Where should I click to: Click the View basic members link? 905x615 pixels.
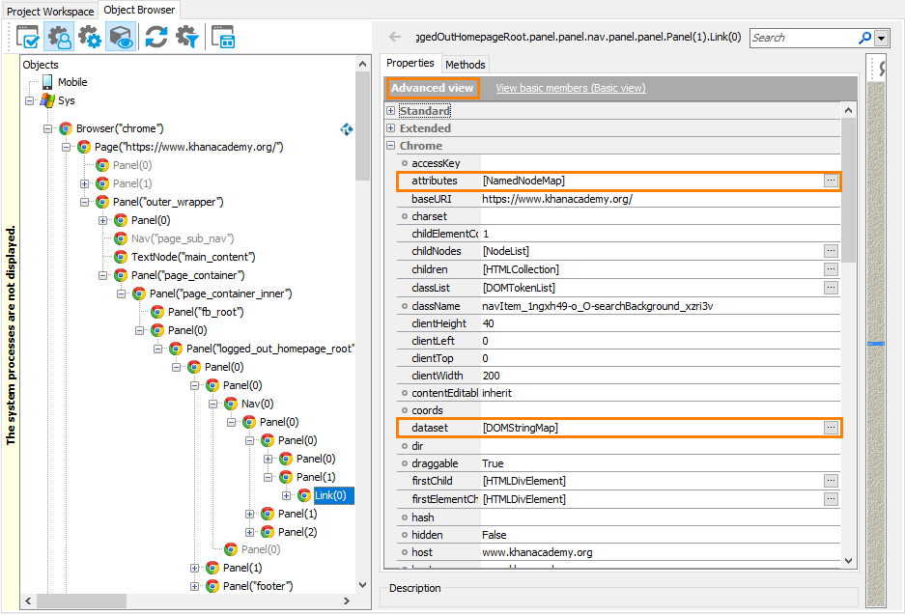(570, 87)
